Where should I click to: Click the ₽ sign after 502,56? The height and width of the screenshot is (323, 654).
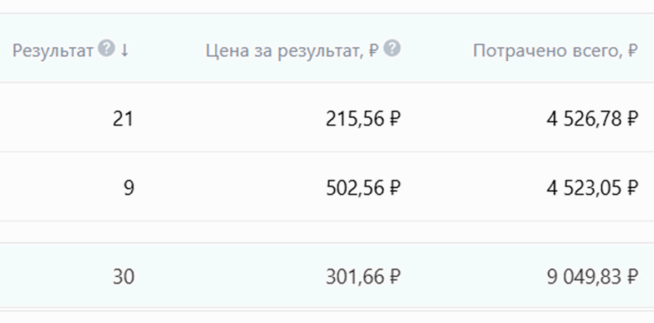click(394, 188)
